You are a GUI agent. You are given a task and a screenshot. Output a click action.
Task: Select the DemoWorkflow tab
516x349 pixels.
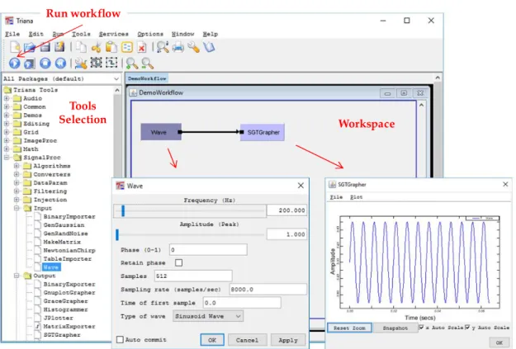[147, 78]
